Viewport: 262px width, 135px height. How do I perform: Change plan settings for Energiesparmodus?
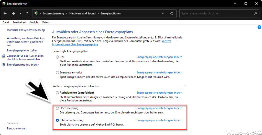pyautogui.click(x=159, y=72)
